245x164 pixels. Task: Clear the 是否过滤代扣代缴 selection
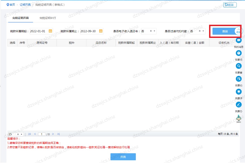pyautogui.click(x=199, y=31)
